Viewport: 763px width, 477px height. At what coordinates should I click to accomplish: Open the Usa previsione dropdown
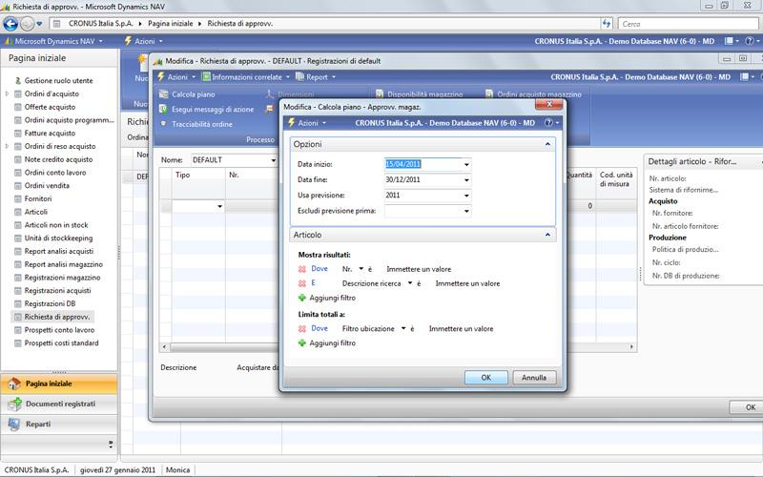coord(465,196)
